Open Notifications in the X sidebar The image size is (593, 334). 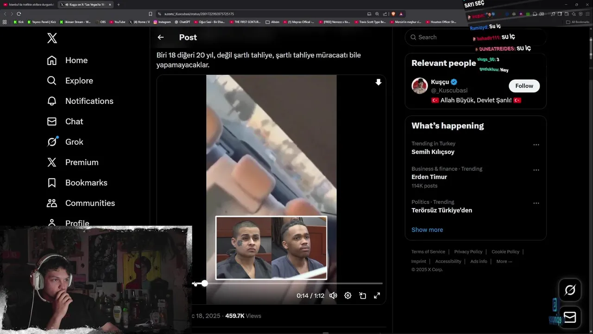coord(80,101)
